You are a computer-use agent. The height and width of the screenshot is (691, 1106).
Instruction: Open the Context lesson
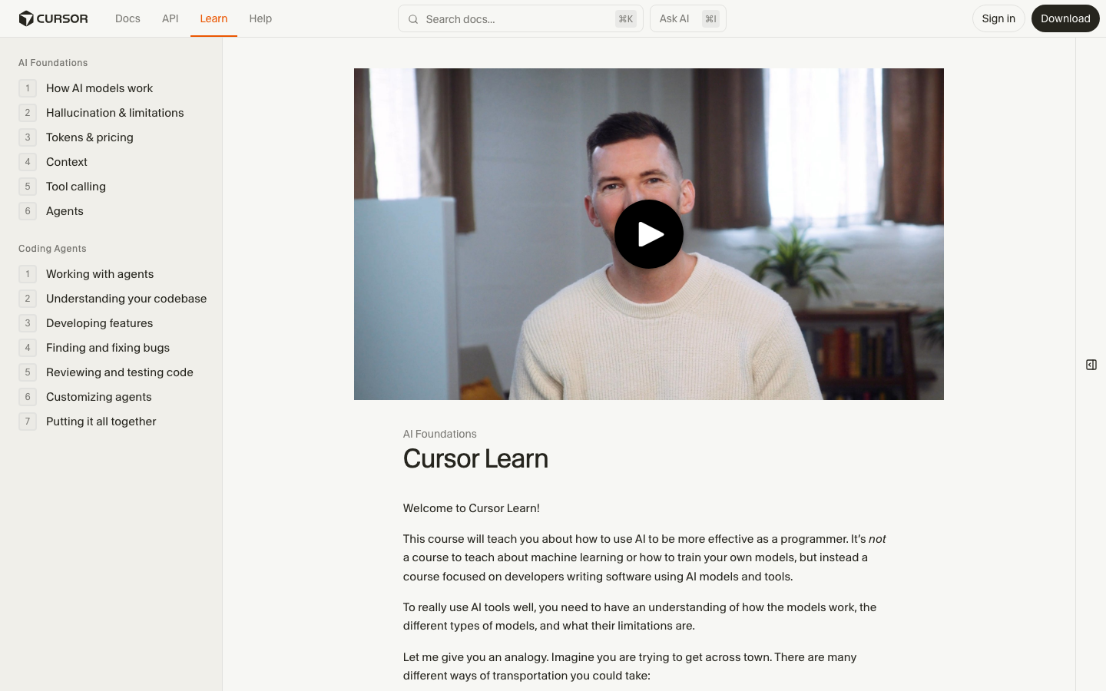(x=67, y=162)
